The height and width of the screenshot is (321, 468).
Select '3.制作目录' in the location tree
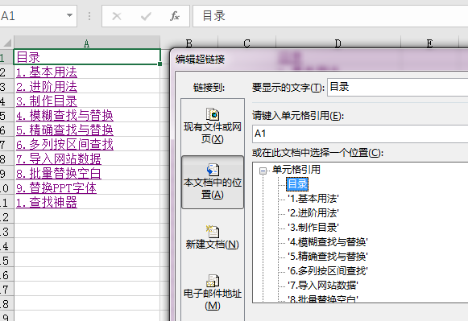click(x=313, y=228)
